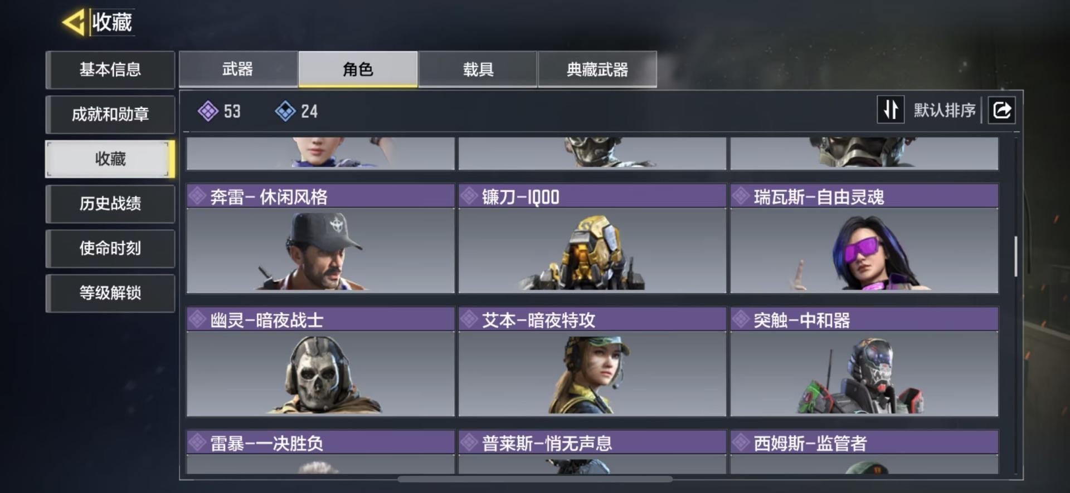Switch to the 武器 tab
This screenshot has width=1070, height=493.
click(238, 69)
